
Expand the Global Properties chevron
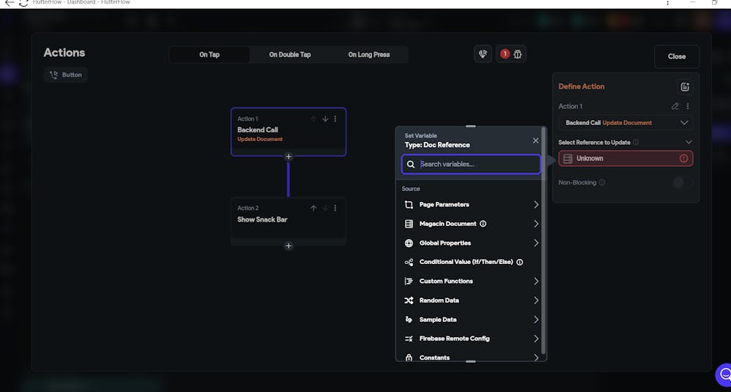[536, 243]
